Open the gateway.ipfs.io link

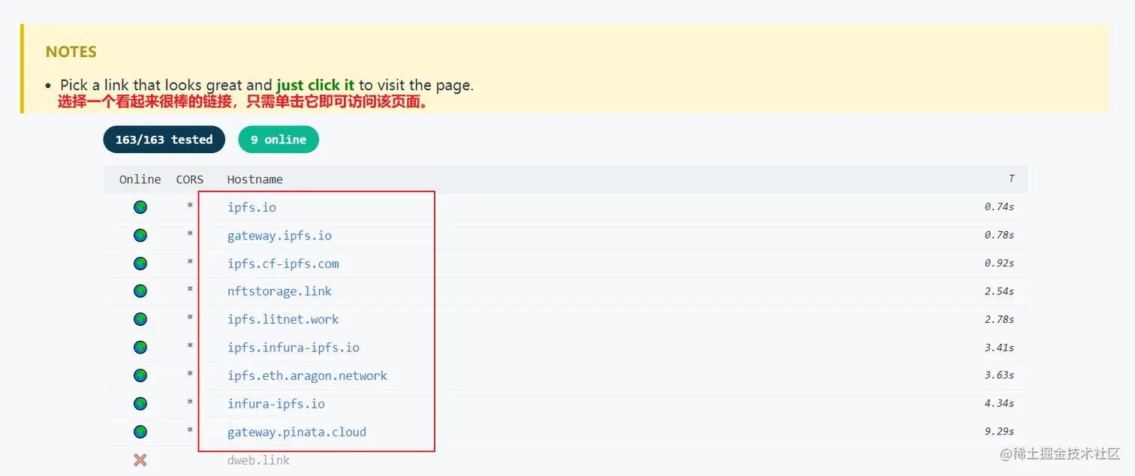[x=279, y=236]
